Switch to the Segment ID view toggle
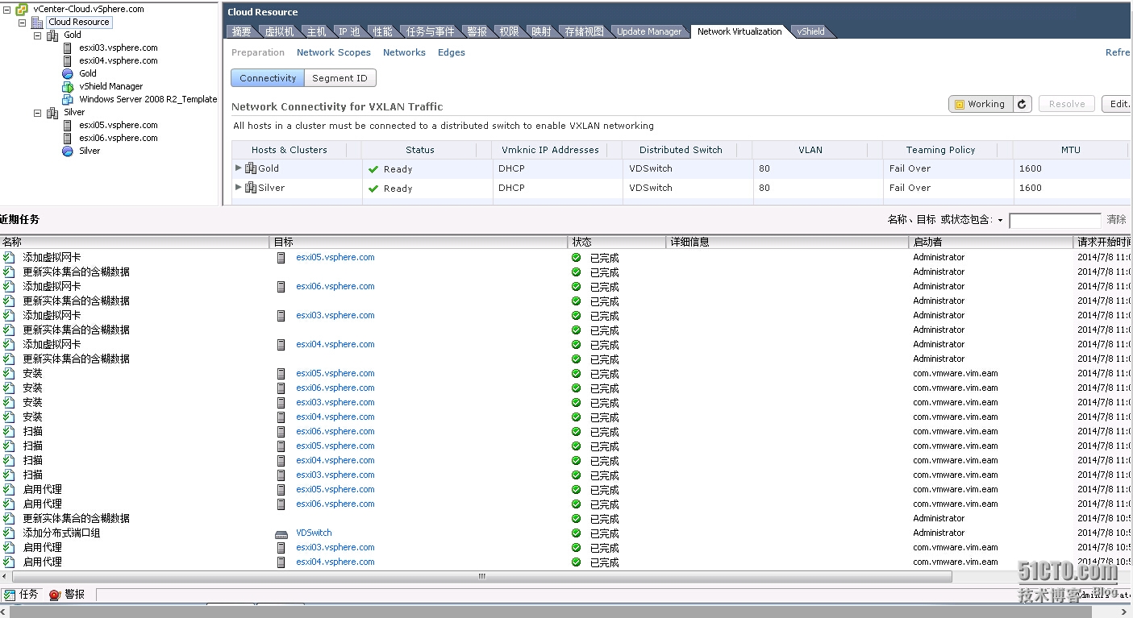The width and height of the screenshot is (1133, 618). point(339,78)
